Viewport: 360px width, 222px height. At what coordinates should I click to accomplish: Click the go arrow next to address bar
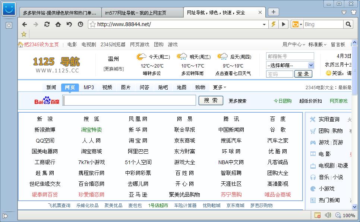284,24
